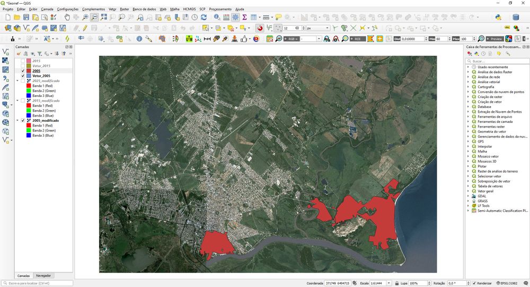Hide the Vetor_2005 layer
This screenshot has width=530, height=287.
23,76
